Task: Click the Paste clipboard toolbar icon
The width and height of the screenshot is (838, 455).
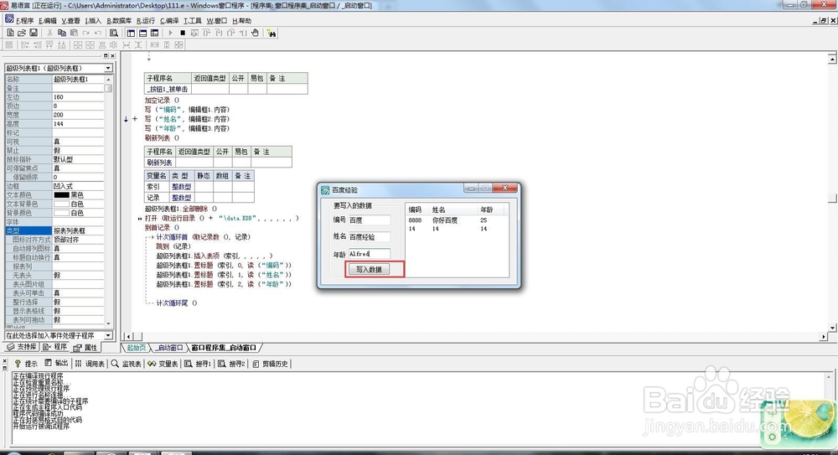Action: coord(74,33)
